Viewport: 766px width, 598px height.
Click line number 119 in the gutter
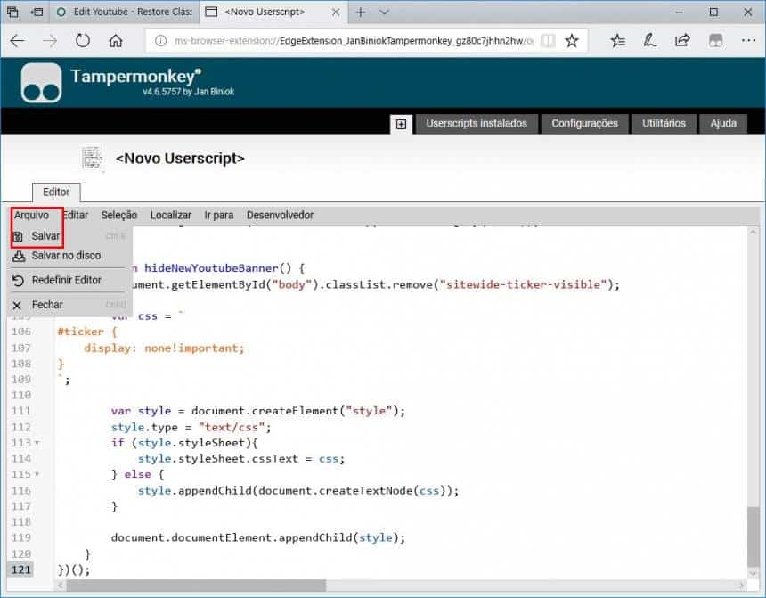click(x=21, y=538)
